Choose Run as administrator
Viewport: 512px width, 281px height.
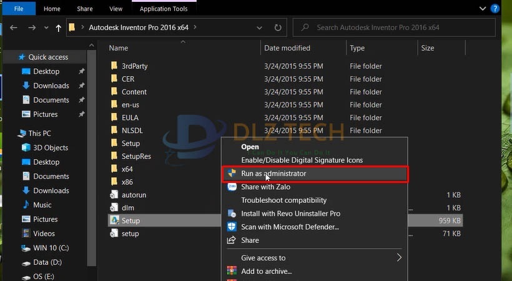pyautogui.click(x=315, y=174)
